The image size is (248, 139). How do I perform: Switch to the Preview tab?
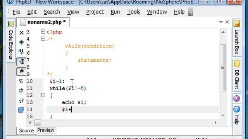coord(46,130)
